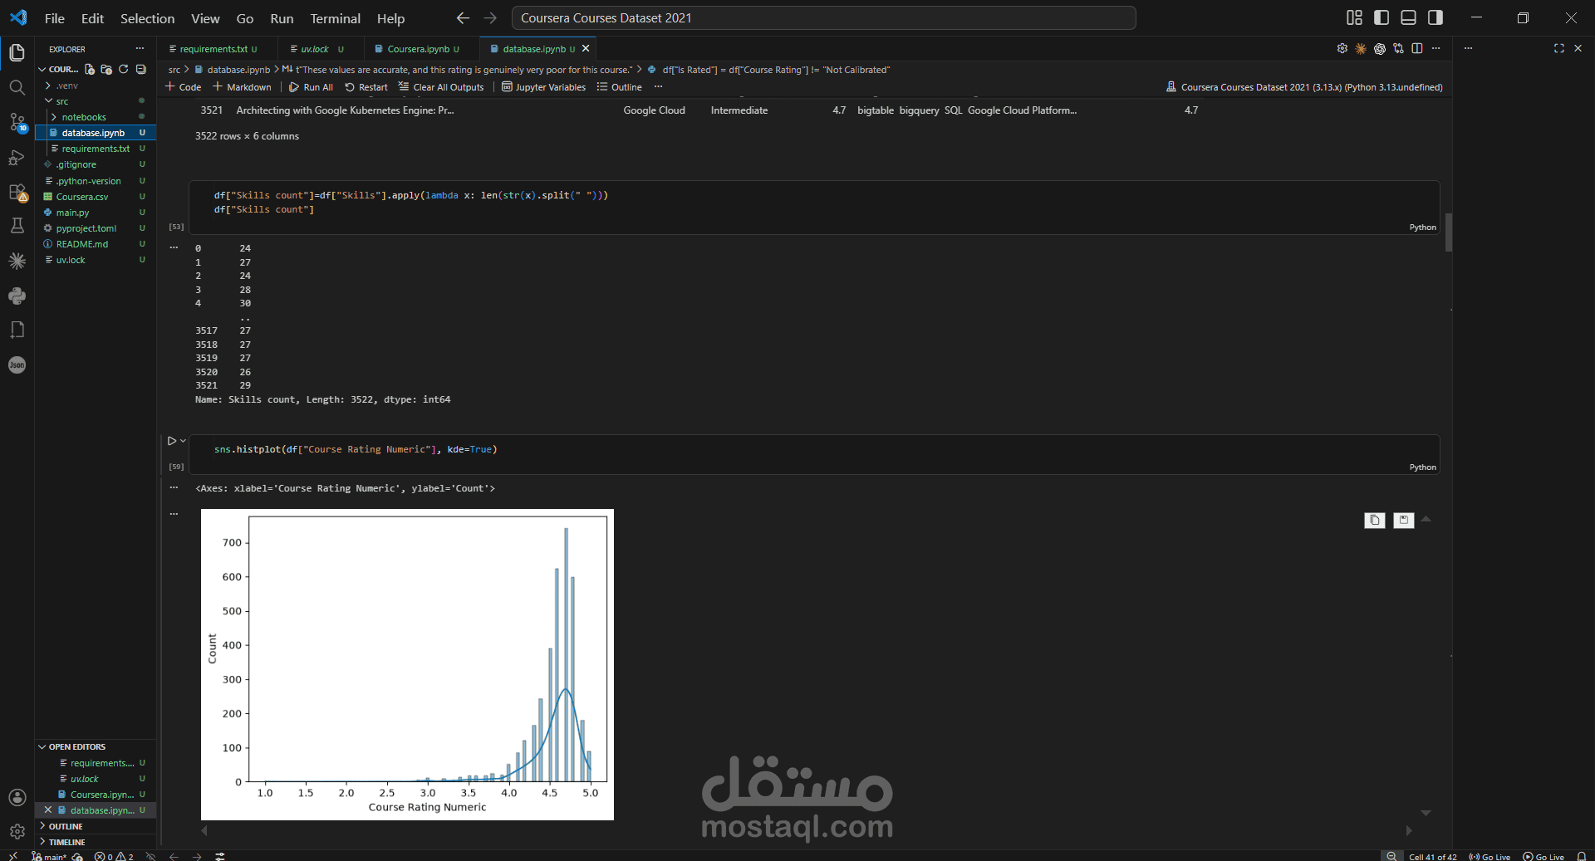Click errors and warnings count in status bar
This screenshot has width=1595, height=861.
click(x=114, y=856)
